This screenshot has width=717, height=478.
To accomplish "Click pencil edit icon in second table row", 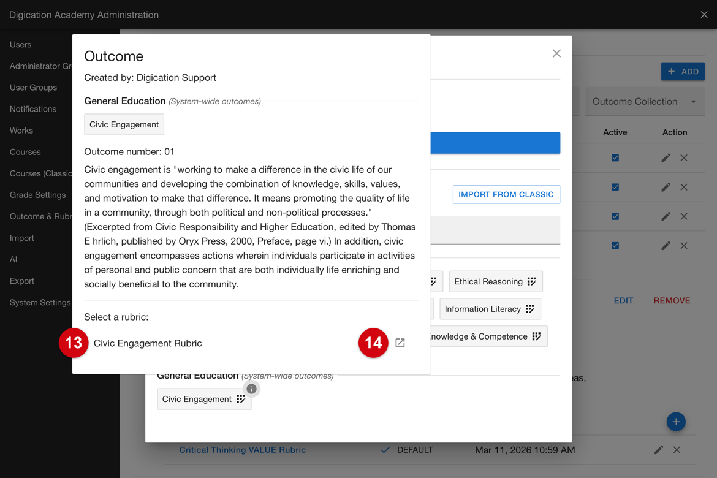I will pyautogui.click(x=666, y=187).
